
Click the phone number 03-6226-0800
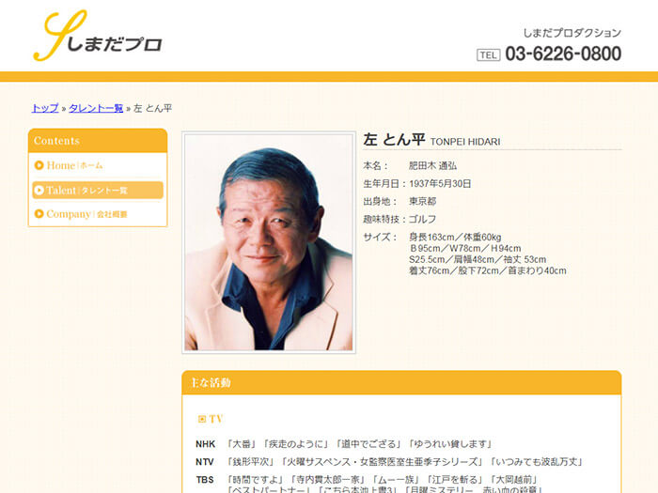point(563,54)
